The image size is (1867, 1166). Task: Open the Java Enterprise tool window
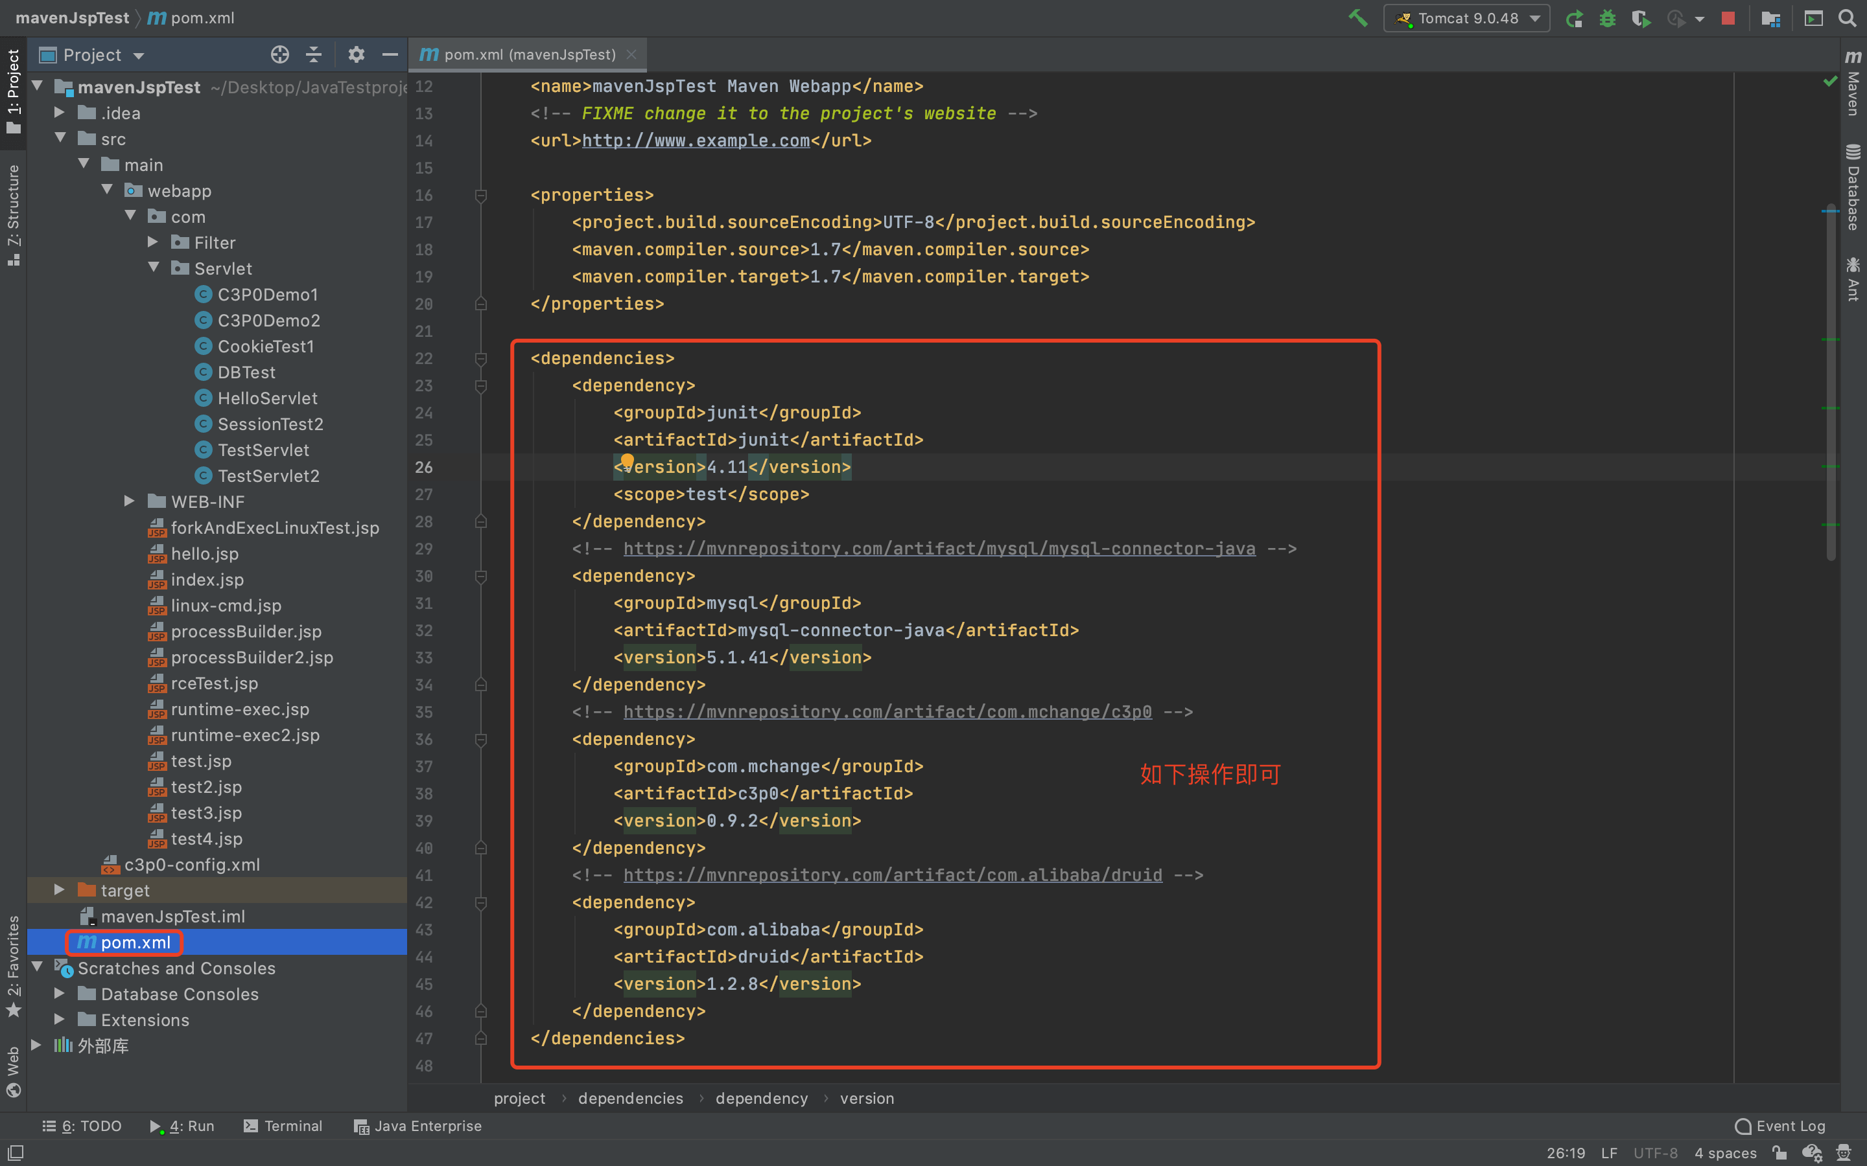tap(417, 1126)
